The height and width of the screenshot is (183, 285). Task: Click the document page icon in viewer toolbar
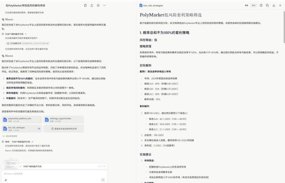(x=261, y=5)
